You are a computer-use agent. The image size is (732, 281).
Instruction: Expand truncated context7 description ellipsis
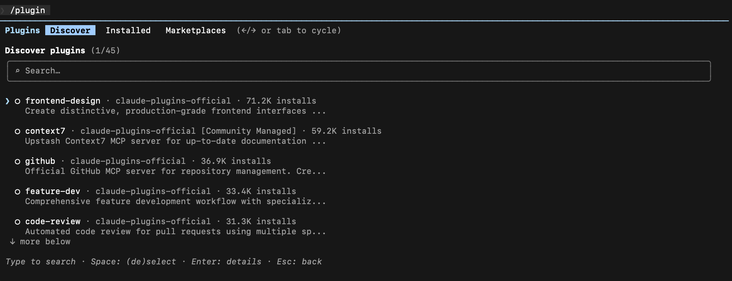(x=319, y=141)
